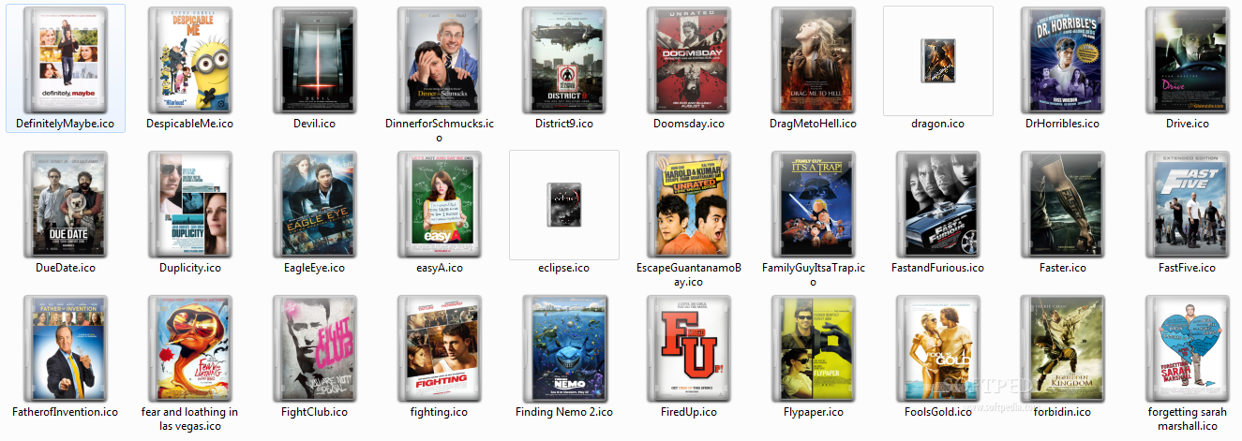Select the Fool's Gold movie case icon
This screenshot has width=1242, height=441.
[x=938, y=347]
